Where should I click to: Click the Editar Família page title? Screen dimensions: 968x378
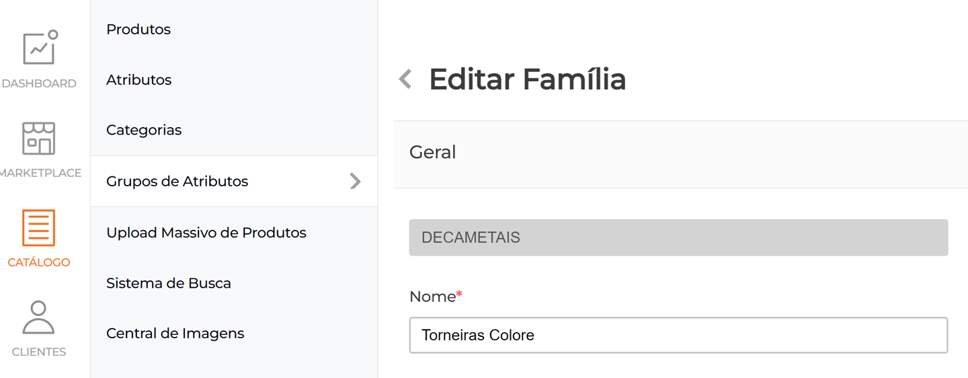click(528, 79)
